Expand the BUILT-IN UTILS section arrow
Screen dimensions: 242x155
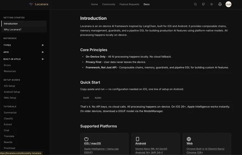[43, 59]
